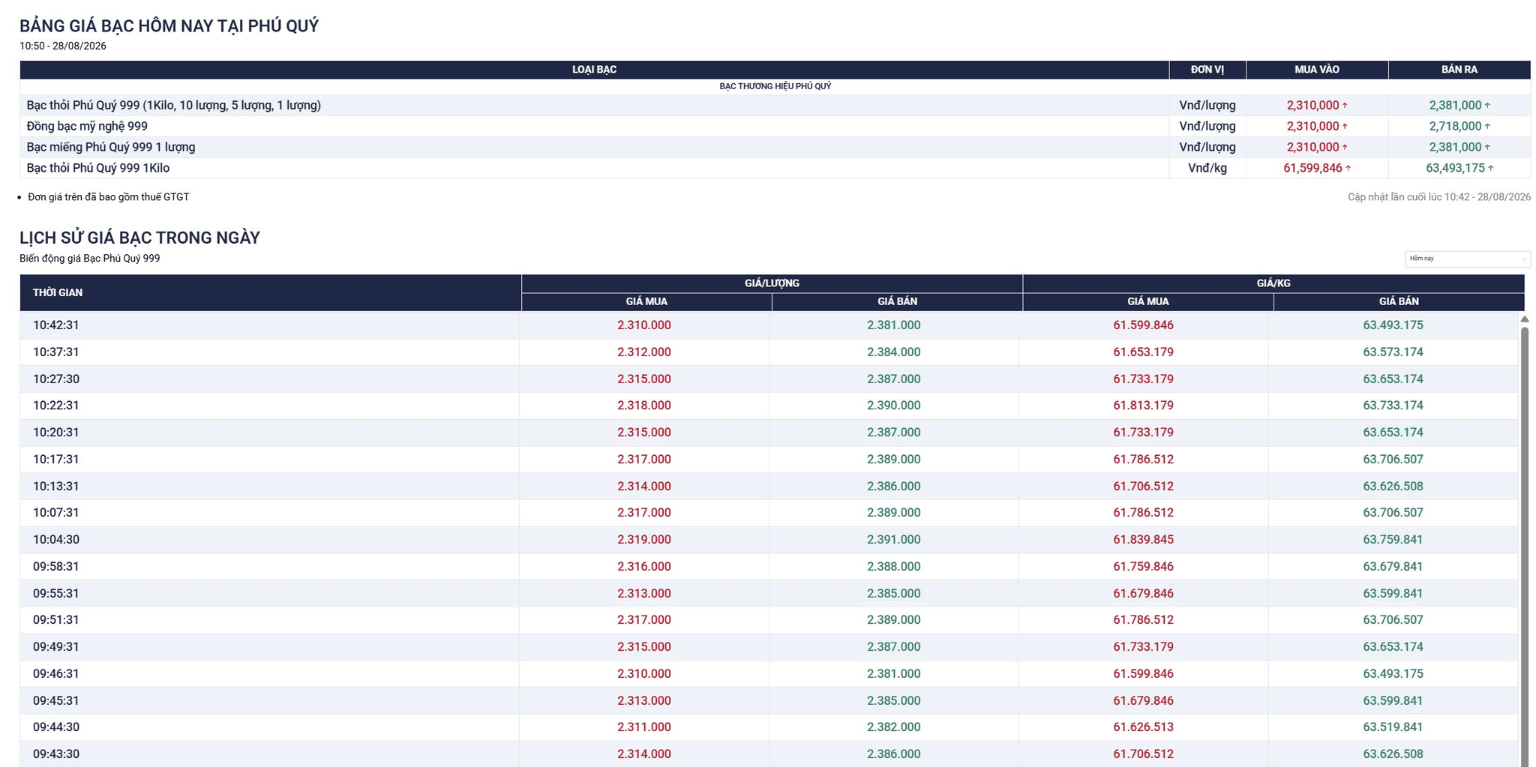Click the time cell "10:42:31"
Viewport: 1536px width, 767px height.
[55, 325]
